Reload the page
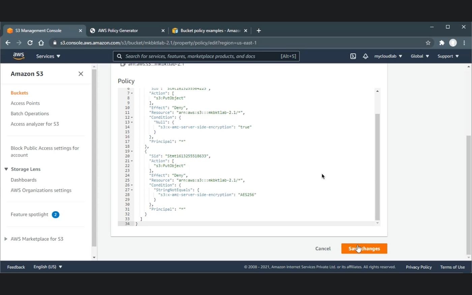The height and width of the screenshot is (295, 472). coord(30,43)
